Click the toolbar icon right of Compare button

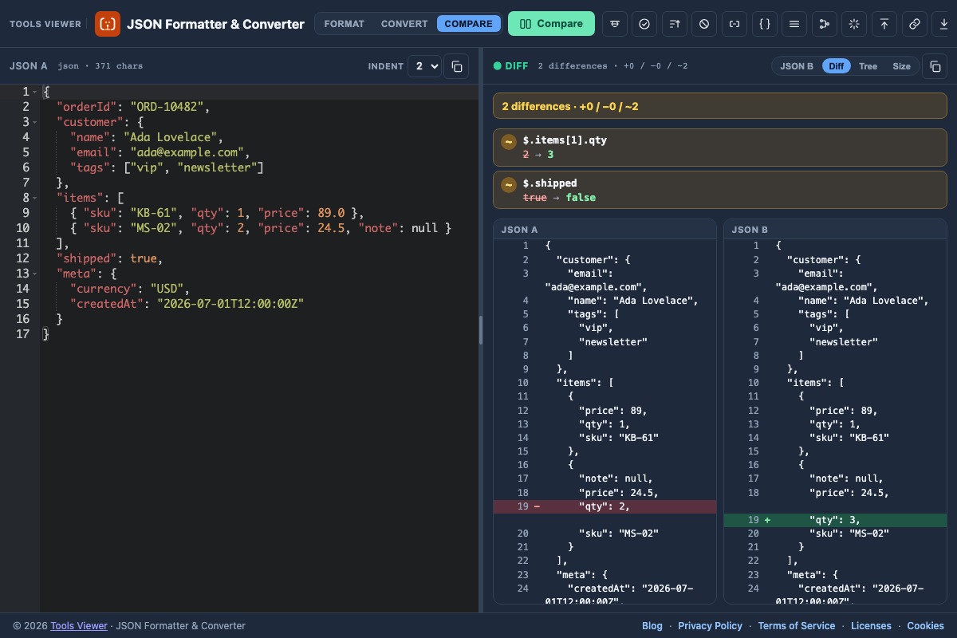pyautogui.click(x=614, y=24)
